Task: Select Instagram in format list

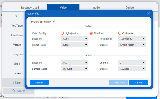Action: coord(17,54)
